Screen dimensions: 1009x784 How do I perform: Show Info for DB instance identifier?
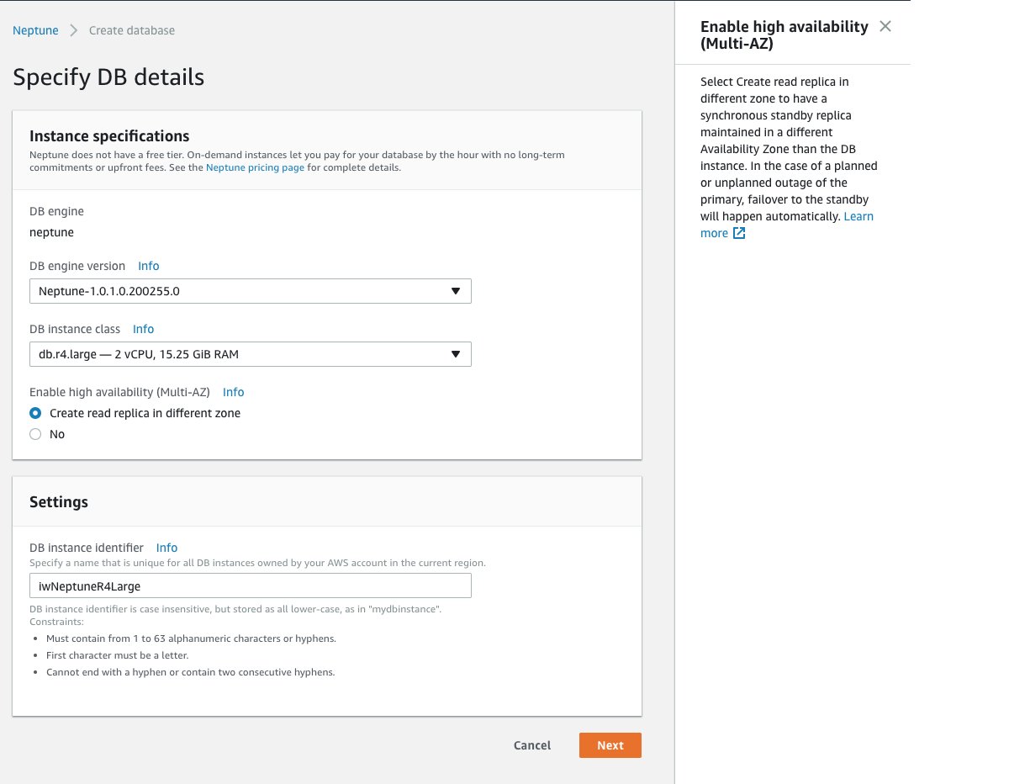point(166,547)
